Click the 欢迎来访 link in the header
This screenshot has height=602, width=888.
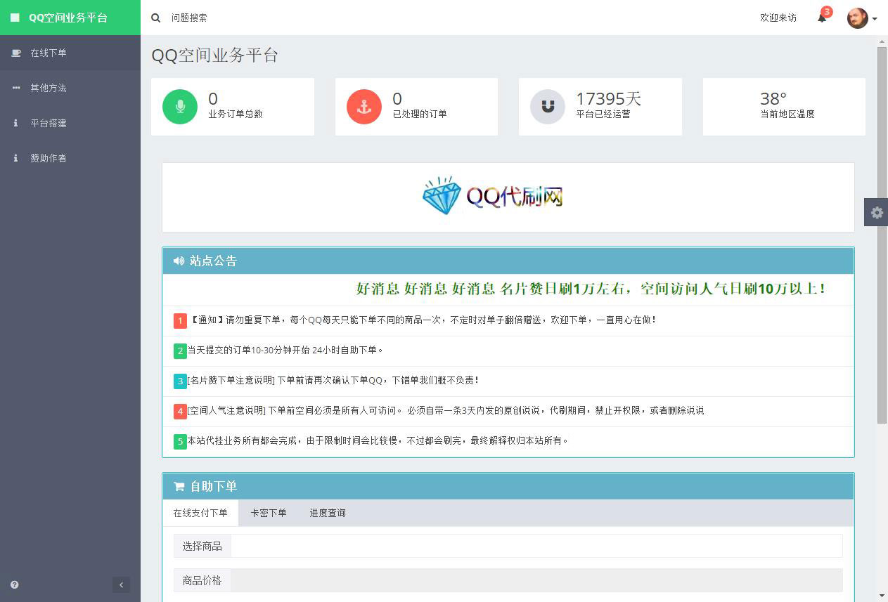point(778,19)
